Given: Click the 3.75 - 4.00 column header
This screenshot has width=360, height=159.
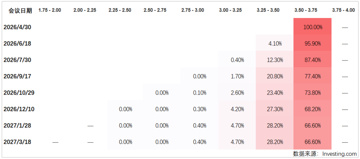Looking at the screenshot, I should [x=344, y=10].
